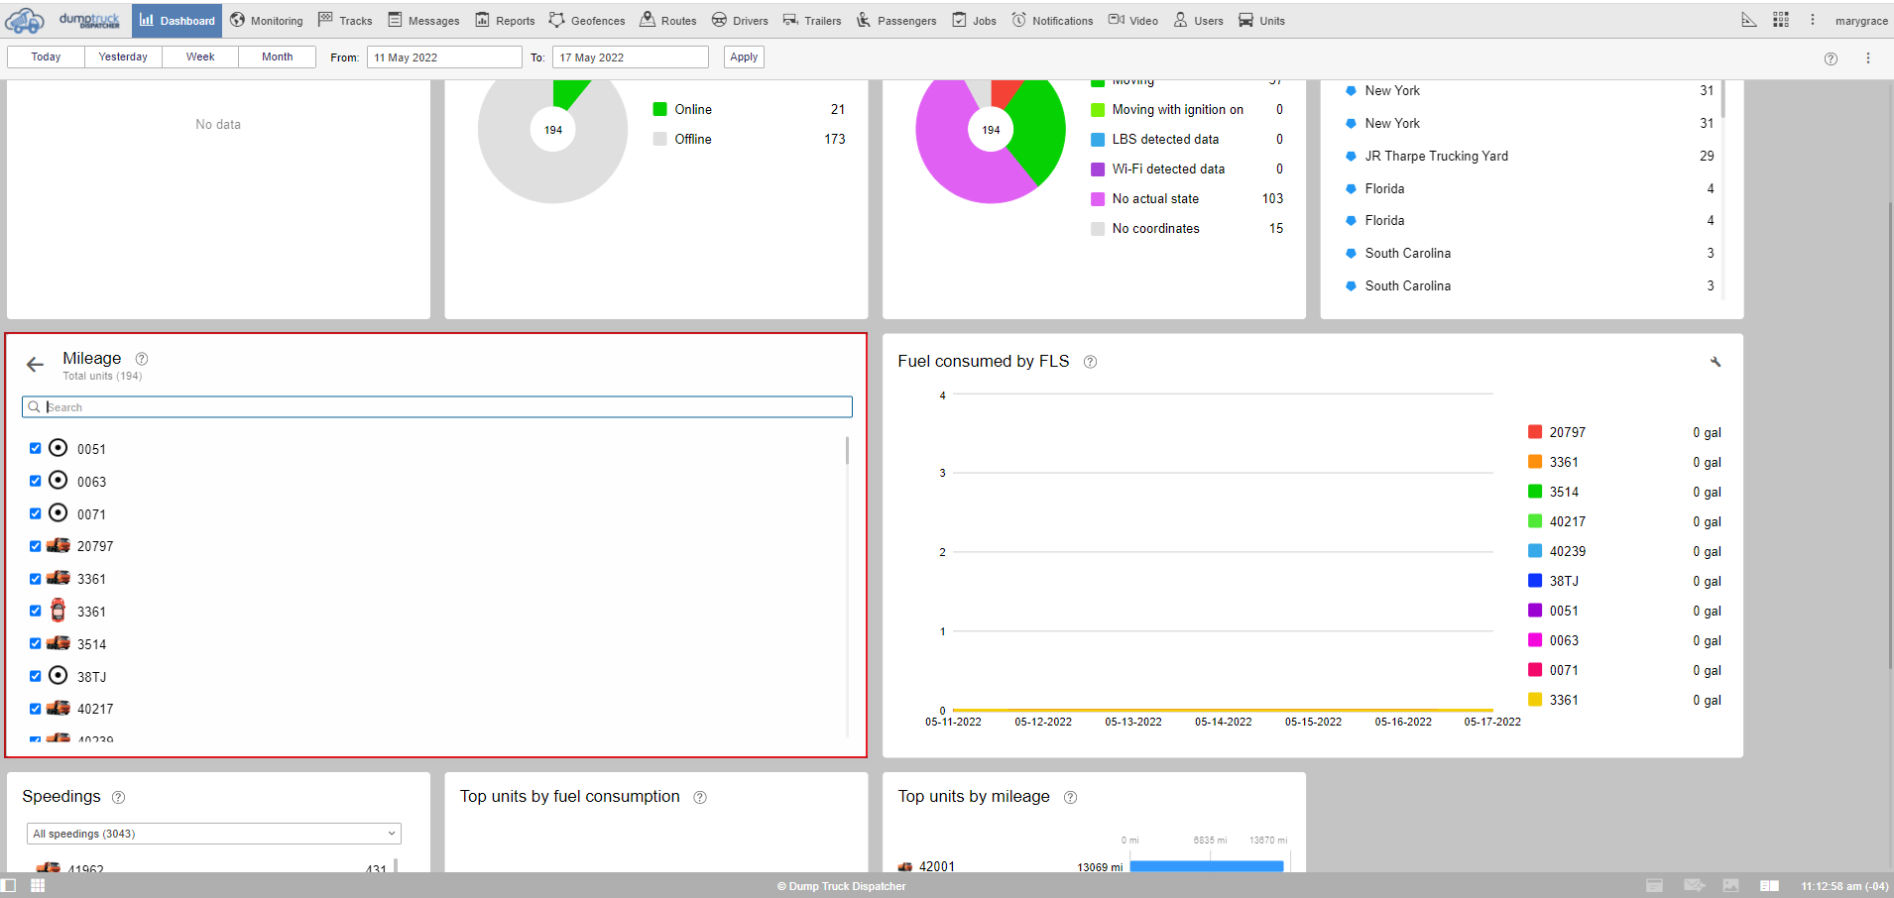This screenshot has width=1894, height=898.
Task: Click help icon beside Speedings title
Action: click(119, 798)
